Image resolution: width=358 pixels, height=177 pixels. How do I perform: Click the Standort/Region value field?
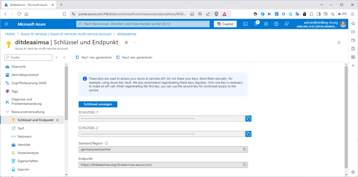pos(163,150)
